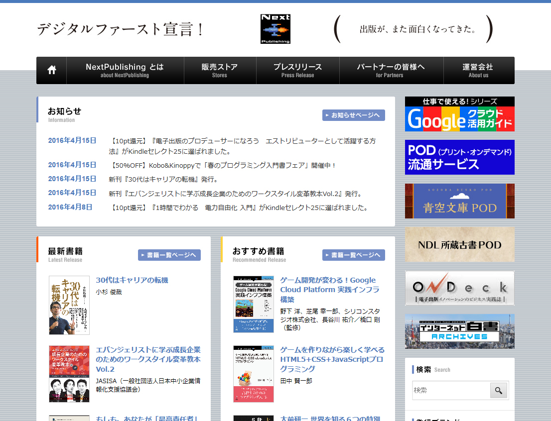
Task: Click author name 小杉 俊哉
Action: (x=109, y=292)
